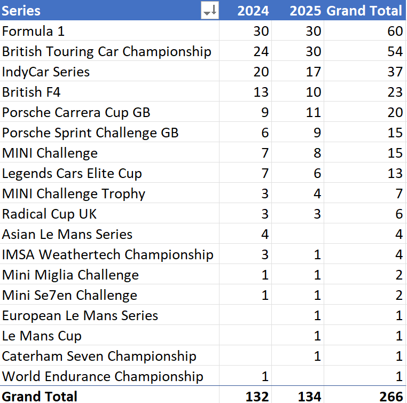Click the British F4 row label

32,92
